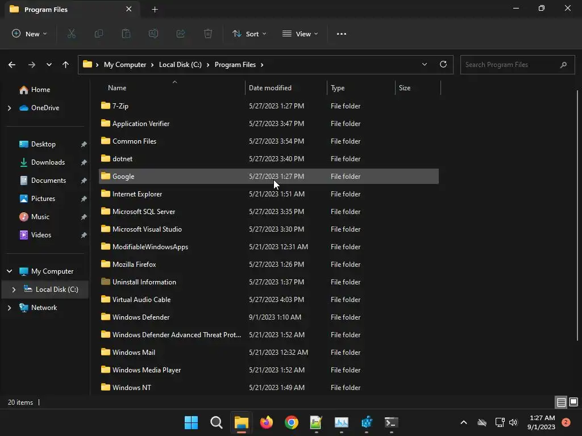Switch to details view icon in status bar
Viewport: 582px width, 436px height.
[x=561, y=403]
